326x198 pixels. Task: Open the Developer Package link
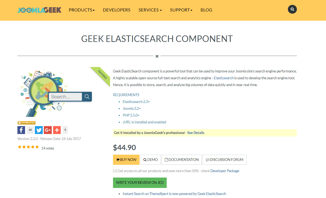[x=225, y=170]
